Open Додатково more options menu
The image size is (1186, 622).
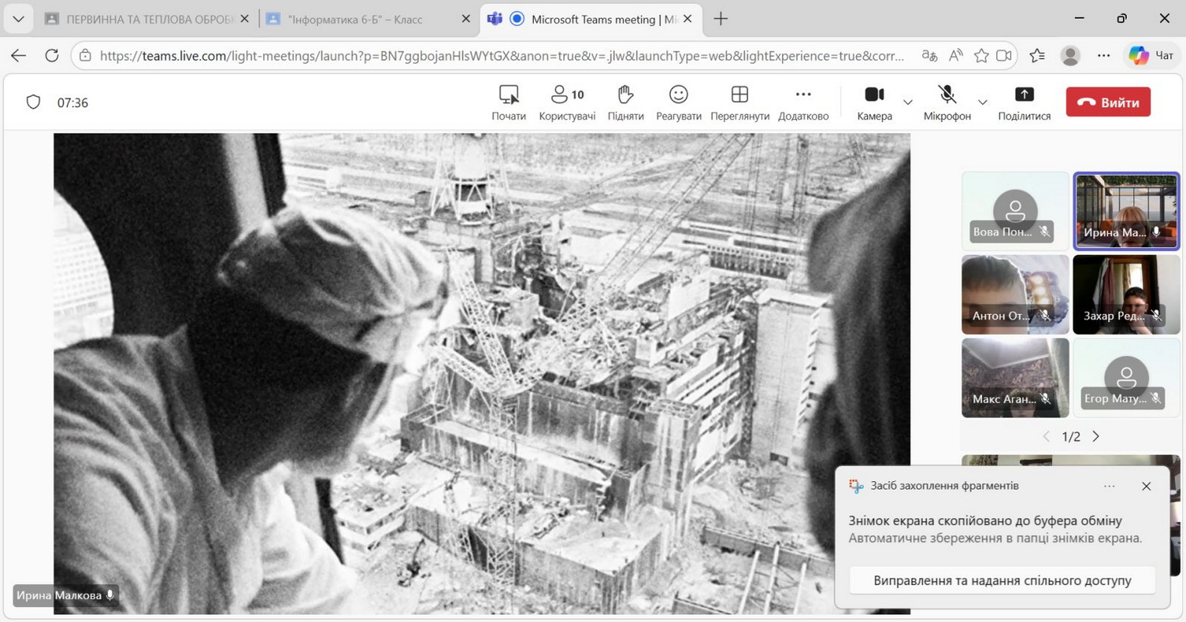click(803, 103)
